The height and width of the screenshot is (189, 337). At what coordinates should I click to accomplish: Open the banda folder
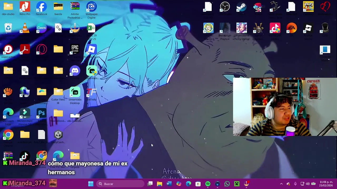58,7
